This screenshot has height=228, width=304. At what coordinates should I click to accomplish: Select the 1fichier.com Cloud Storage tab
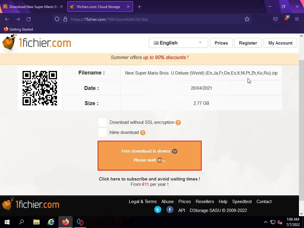pyautogui.click(x=100, y=7)
